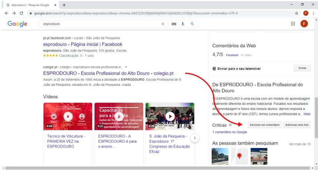Minimize the Chrome window
Image resolution: width=318 pixels, height=170 pixels.
[292, 4]
